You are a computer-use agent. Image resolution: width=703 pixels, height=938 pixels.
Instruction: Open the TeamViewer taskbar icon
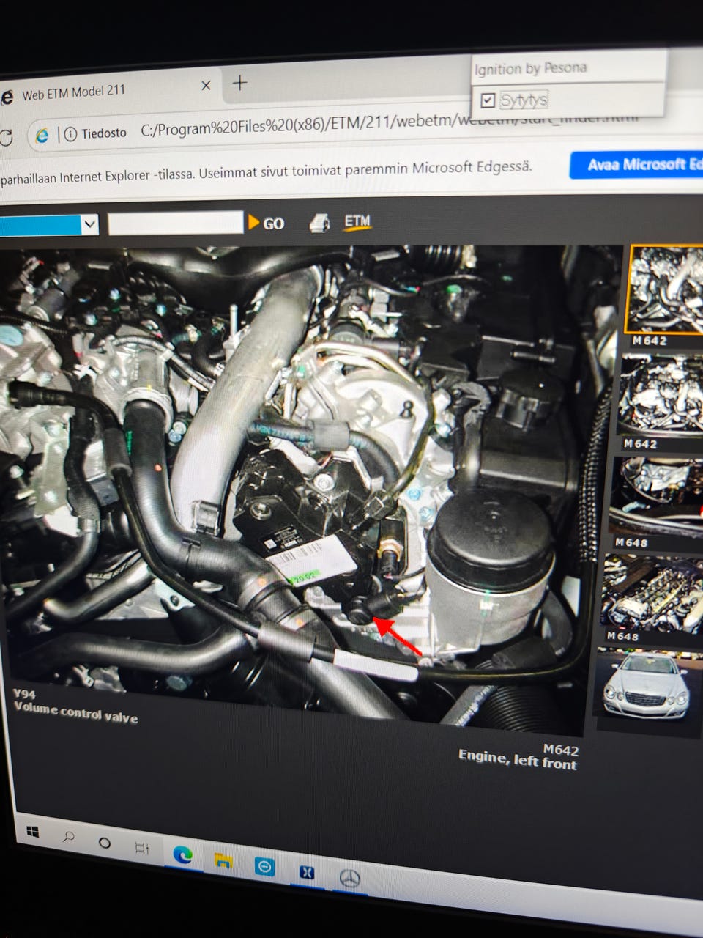coord(264,867)
